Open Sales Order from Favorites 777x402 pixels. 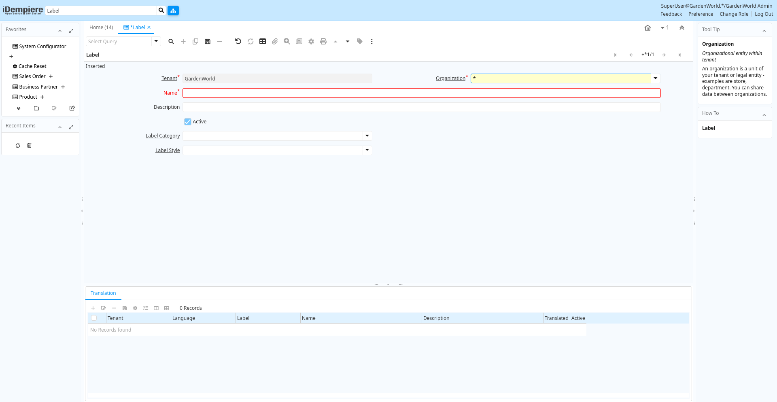(32, 76)
